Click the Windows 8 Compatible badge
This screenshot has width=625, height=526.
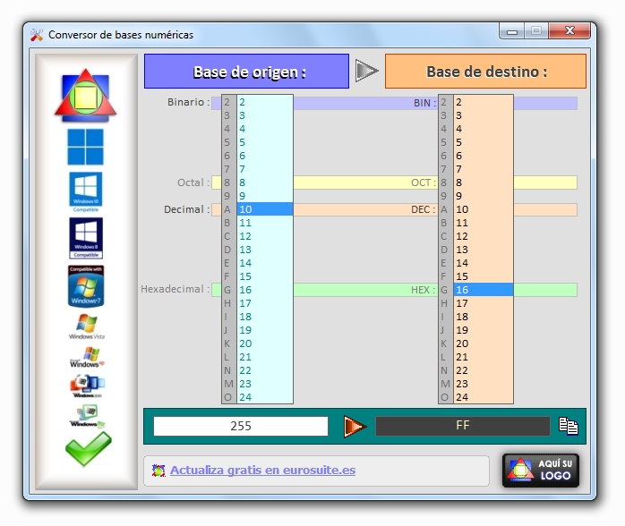coord(86,238)
